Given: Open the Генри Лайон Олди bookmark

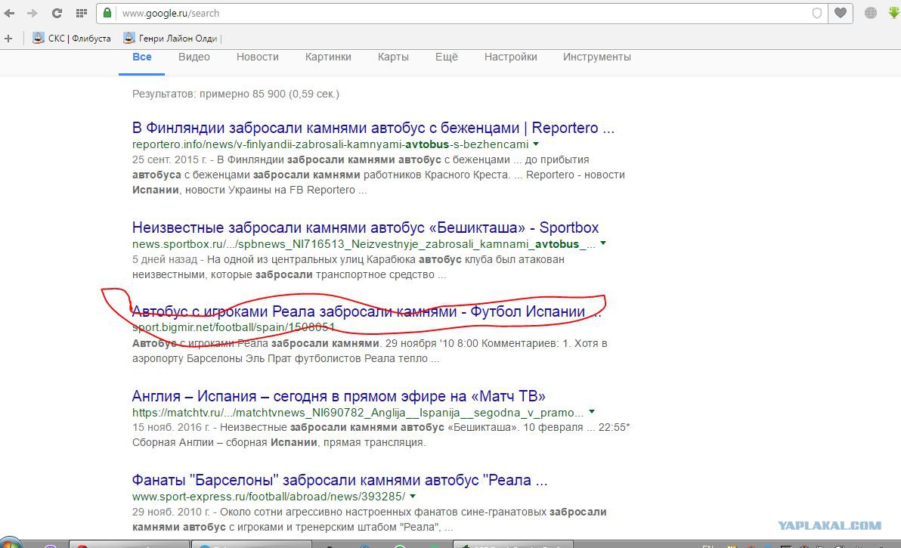Looking at the screenshot, I should click(x=171, y=39).
